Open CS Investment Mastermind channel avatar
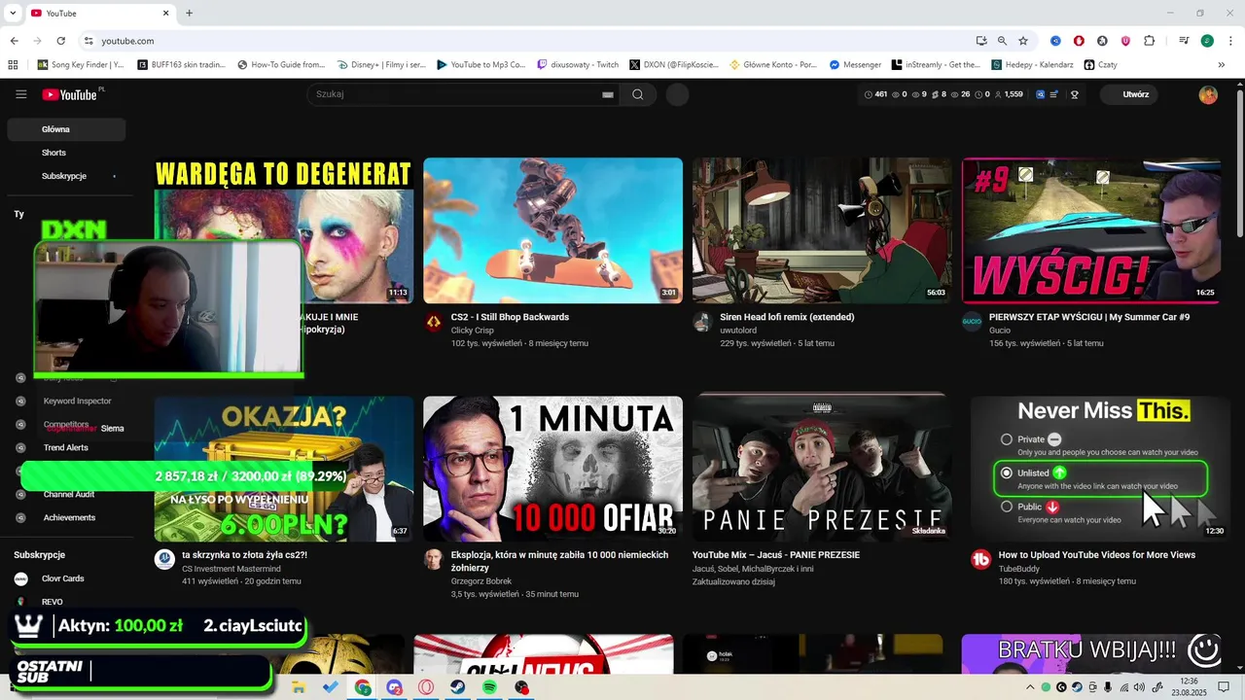This screenshot has width=1245, height=700. pyautogui.click(x=164, y=559)
